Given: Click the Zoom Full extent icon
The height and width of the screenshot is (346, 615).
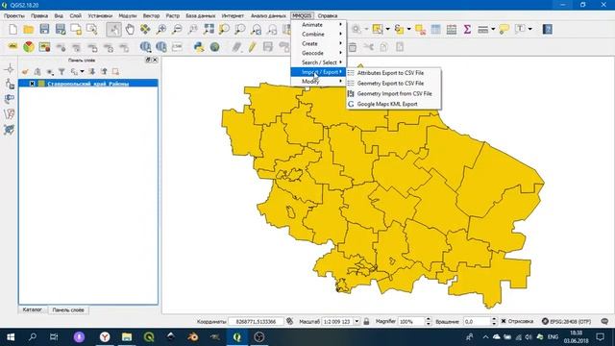Looking at the screenshot, I should point(209,29).
